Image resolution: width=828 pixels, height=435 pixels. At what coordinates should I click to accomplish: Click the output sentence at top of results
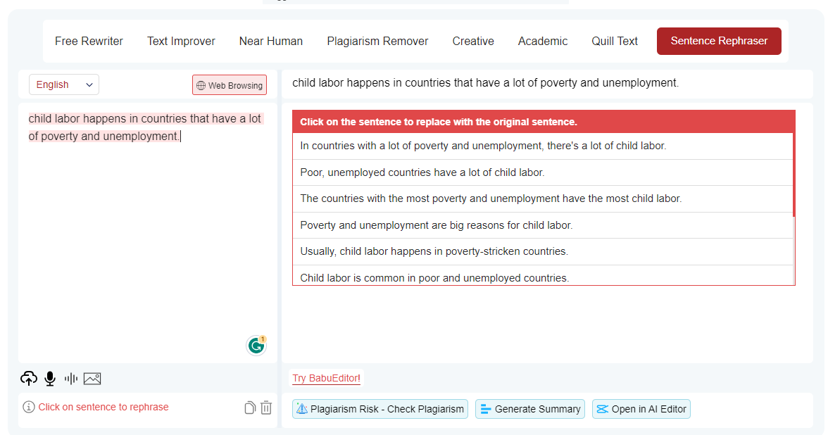click(485, 83)
